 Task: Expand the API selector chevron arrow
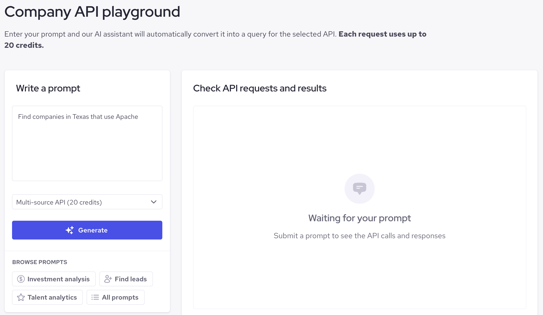point(154,202)
